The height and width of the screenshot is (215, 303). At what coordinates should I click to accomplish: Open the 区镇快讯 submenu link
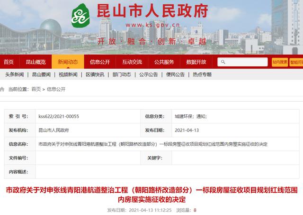tap(96, 75)
